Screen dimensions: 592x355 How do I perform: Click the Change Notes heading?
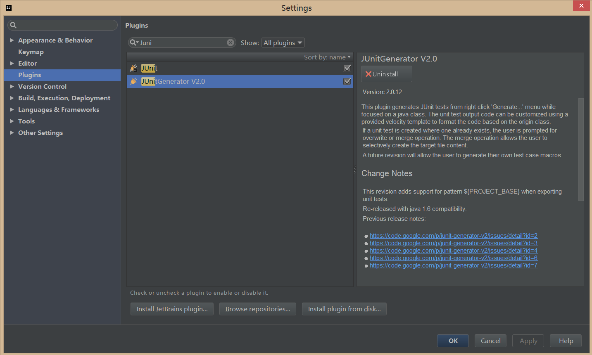point(387,173)
